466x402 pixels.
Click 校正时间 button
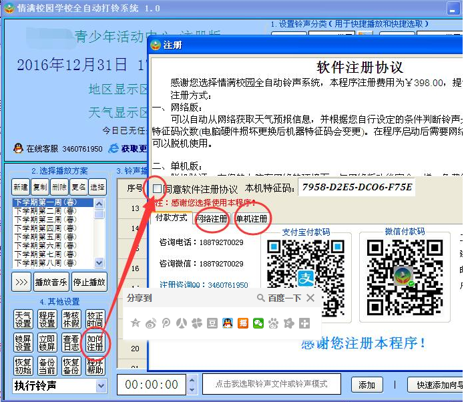(x=95, y=319)
